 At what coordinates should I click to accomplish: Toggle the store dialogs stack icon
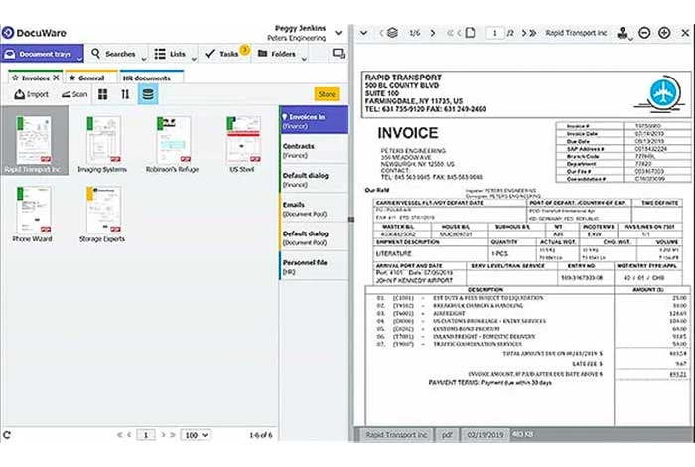[148, 94]
